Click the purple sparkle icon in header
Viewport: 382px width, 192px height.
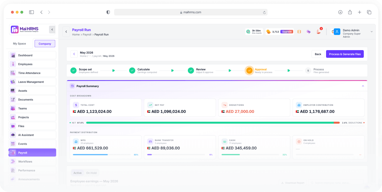point(308,32)
